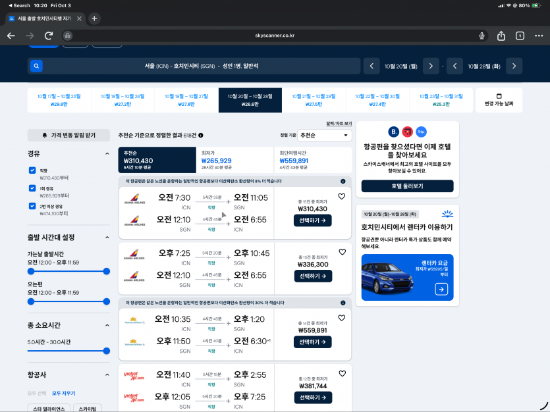Image resolution: width=550 pixels, height=412 pixels.
Task: Reload the page with the refresh icon
Action: (x=49, y=36)
